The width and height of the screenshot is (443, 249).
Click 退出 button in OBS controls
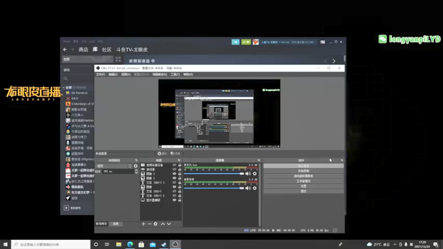pyautogui.click(x=303, y=191)
